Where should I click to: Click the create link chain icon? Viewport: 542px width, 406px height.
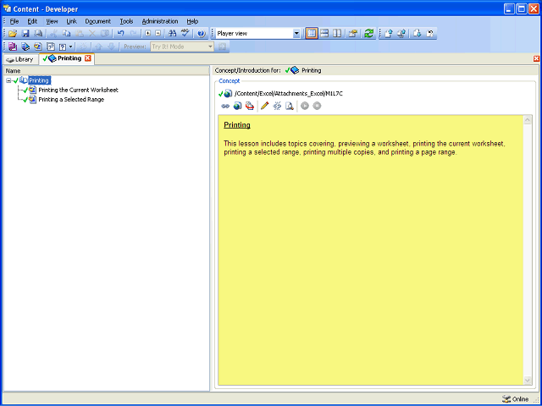point(225,106)
